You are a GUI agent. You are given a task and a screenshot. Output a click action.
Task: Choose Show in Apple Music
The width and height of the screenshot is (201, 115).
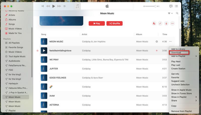pyautogui.click(x=181, y=90)
